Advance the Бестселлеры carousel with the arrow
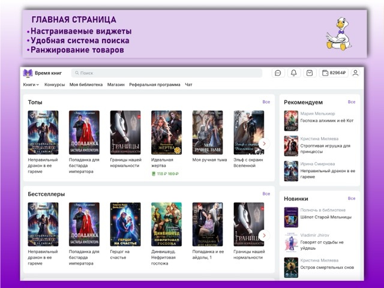384x288 pixels. point(264,235)
